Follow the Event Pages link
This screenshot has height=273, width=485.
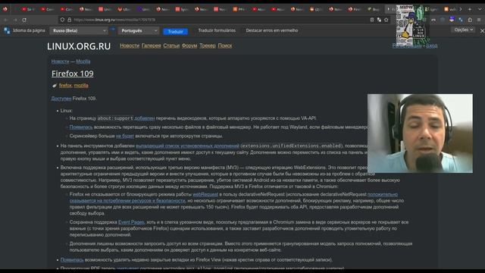pyautogui.click(x=131, y=222)
